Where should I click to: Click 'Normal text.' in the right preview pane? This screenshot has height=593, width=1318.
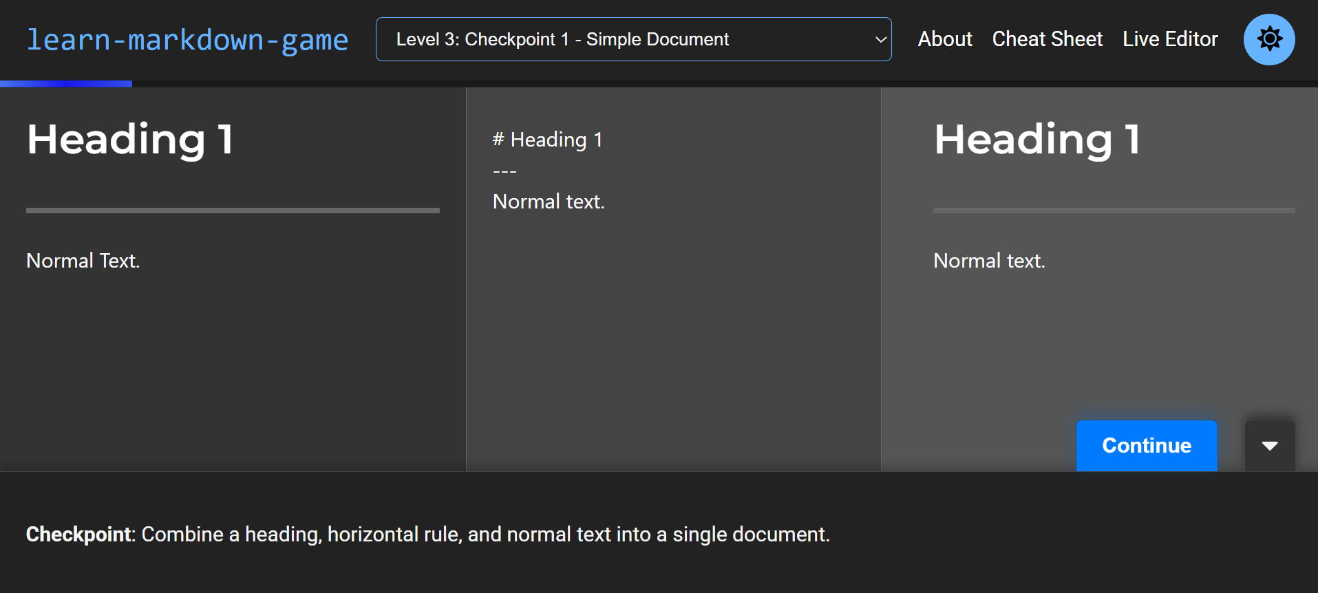[x=988, y=261]
